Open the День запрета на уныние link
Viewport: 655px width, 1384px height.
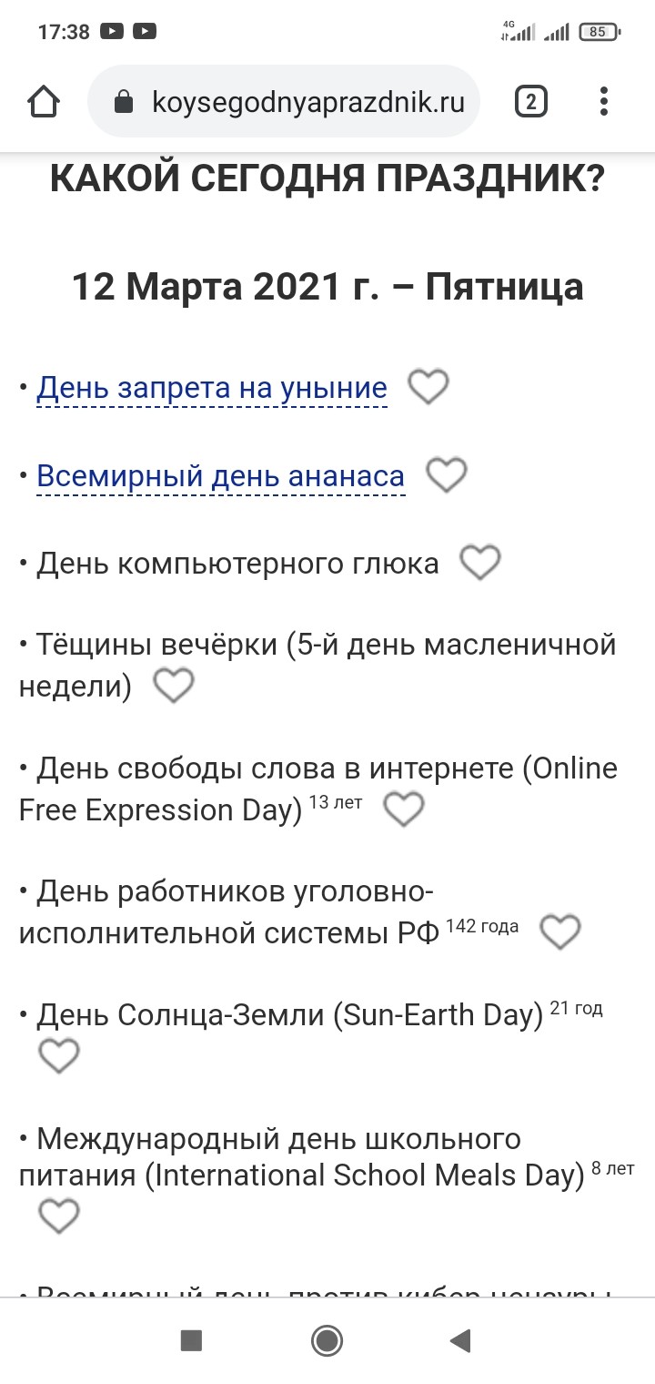[211, 388]
